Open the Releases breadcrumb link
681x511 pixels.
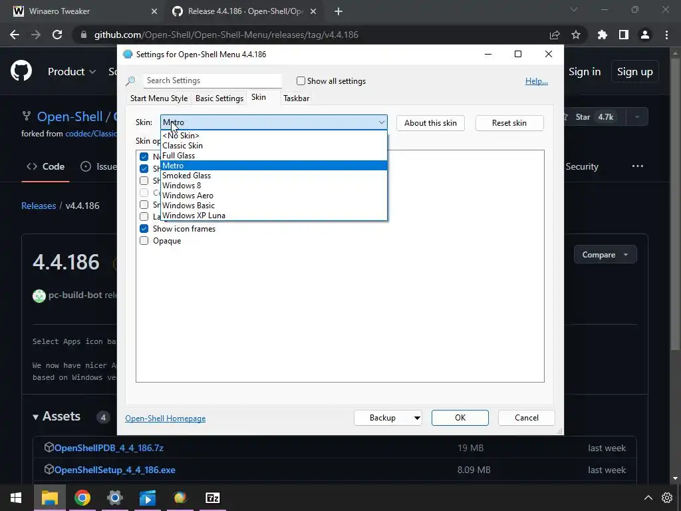pyautogui.click(x=39, y=206)
